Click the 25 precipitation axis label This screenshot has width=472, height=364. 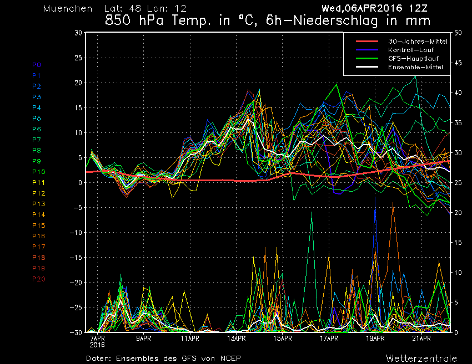click(458, 183)
